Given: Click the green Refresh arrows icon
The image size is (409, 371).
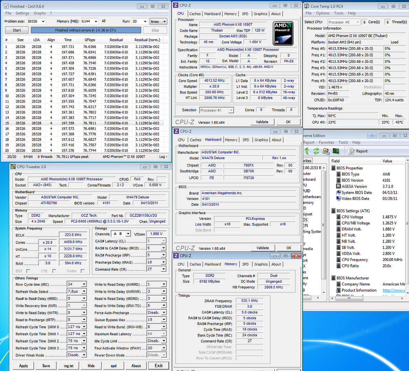Looking at the screenshot, I should pos(316,151).
